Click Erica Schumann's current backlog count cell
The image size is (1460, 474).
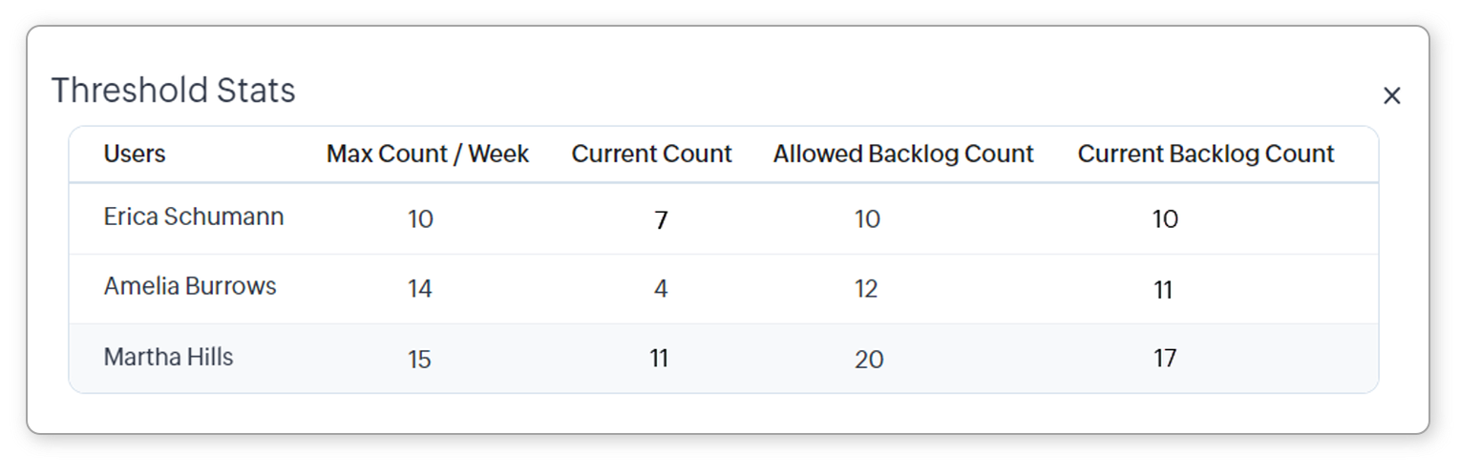[1165, 219]
